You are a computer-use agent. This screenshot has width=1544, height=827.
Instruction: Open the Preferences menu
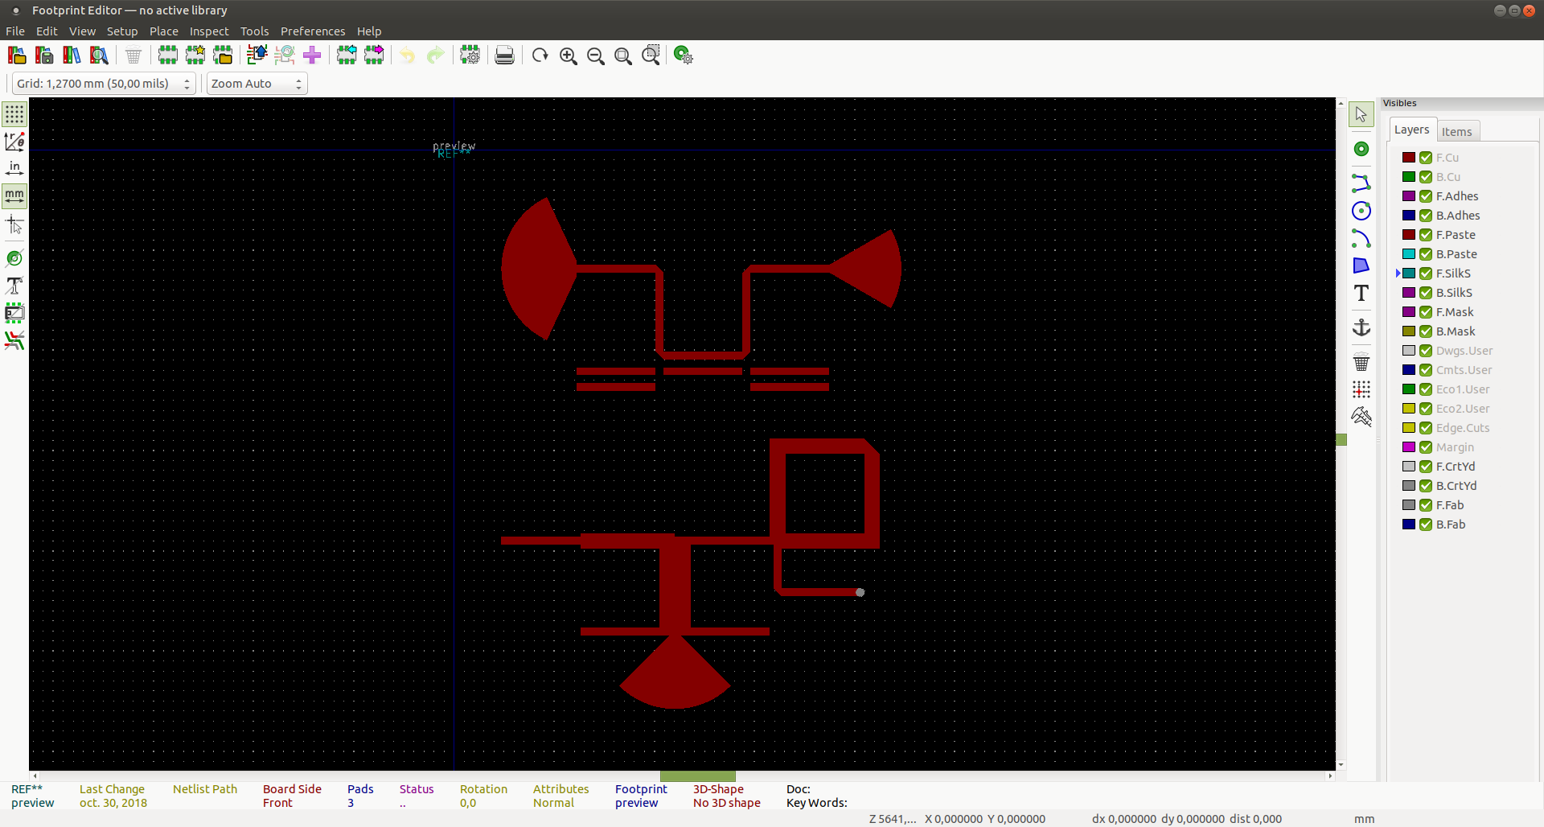point(313,31)
